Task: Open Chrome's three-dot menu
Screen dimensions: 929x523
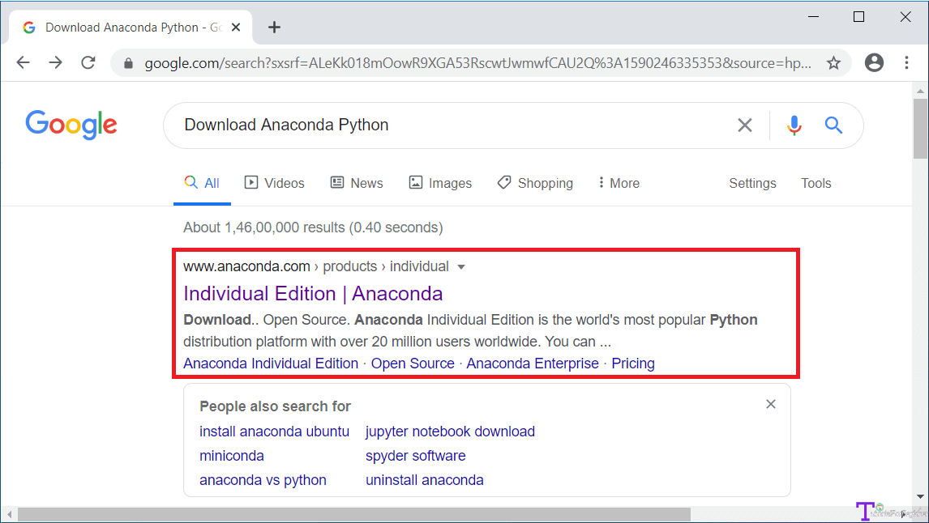Action: coord(906,62)
